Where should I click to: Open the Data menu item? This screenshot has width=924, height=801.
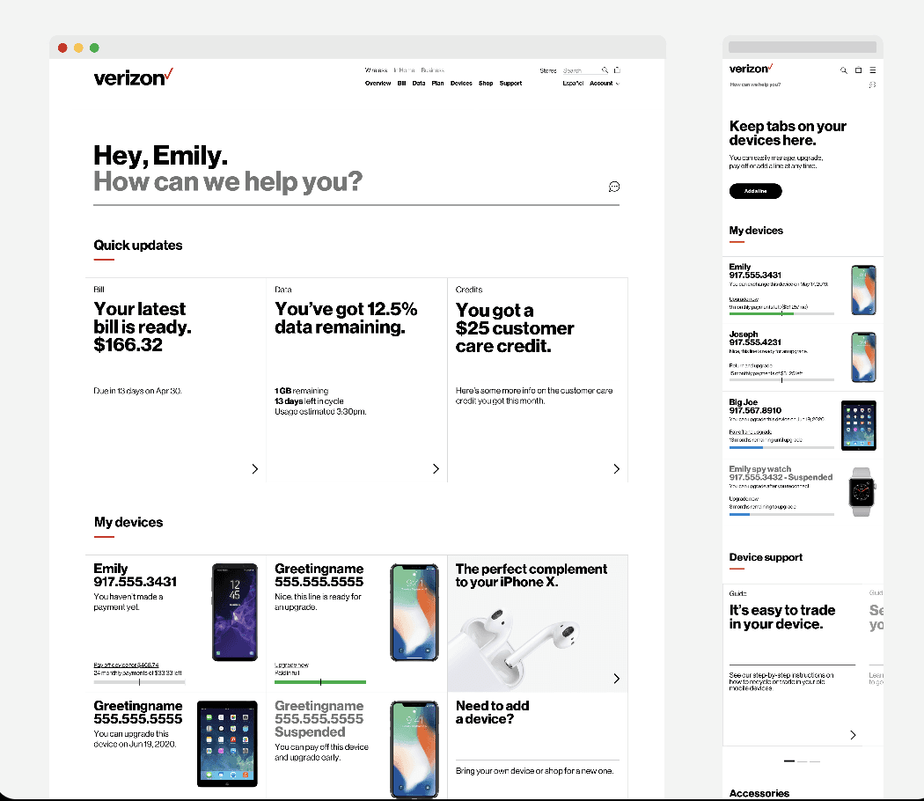click(x=419, y=84)
